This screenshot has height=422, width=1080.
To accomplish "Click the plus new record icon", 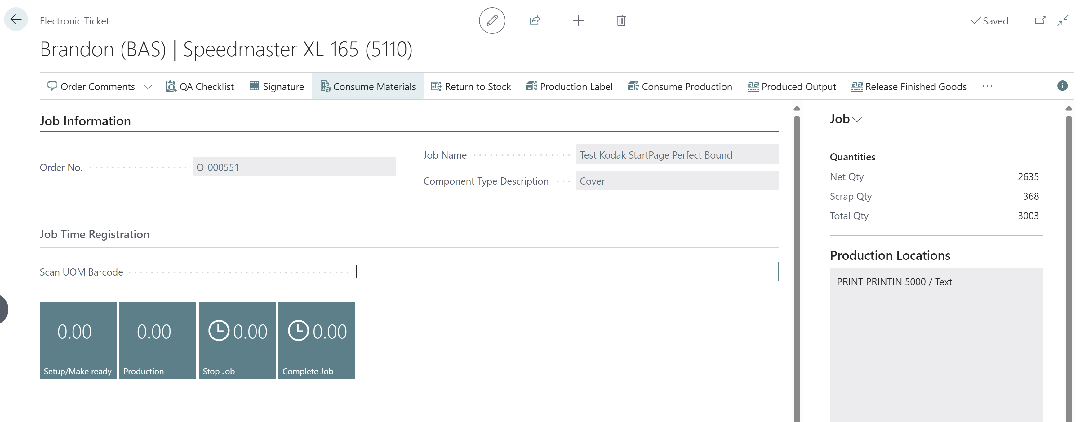I will click(x=578, y=20).
